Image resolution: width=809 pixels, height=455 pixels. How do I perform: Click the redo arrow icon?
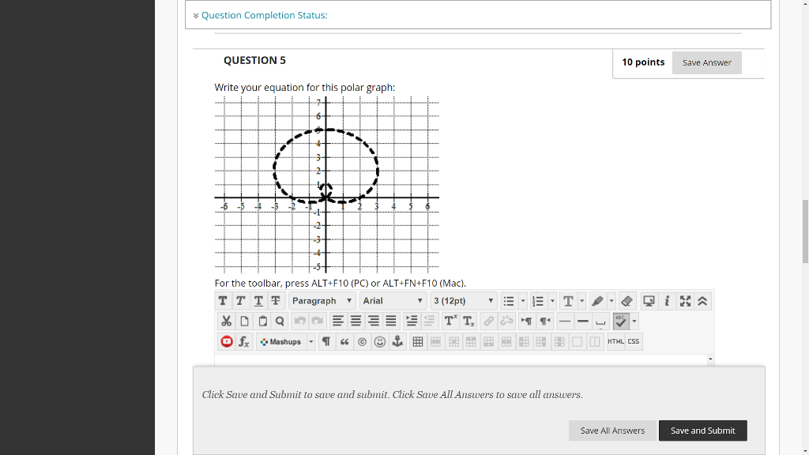[x=318, y=322]
